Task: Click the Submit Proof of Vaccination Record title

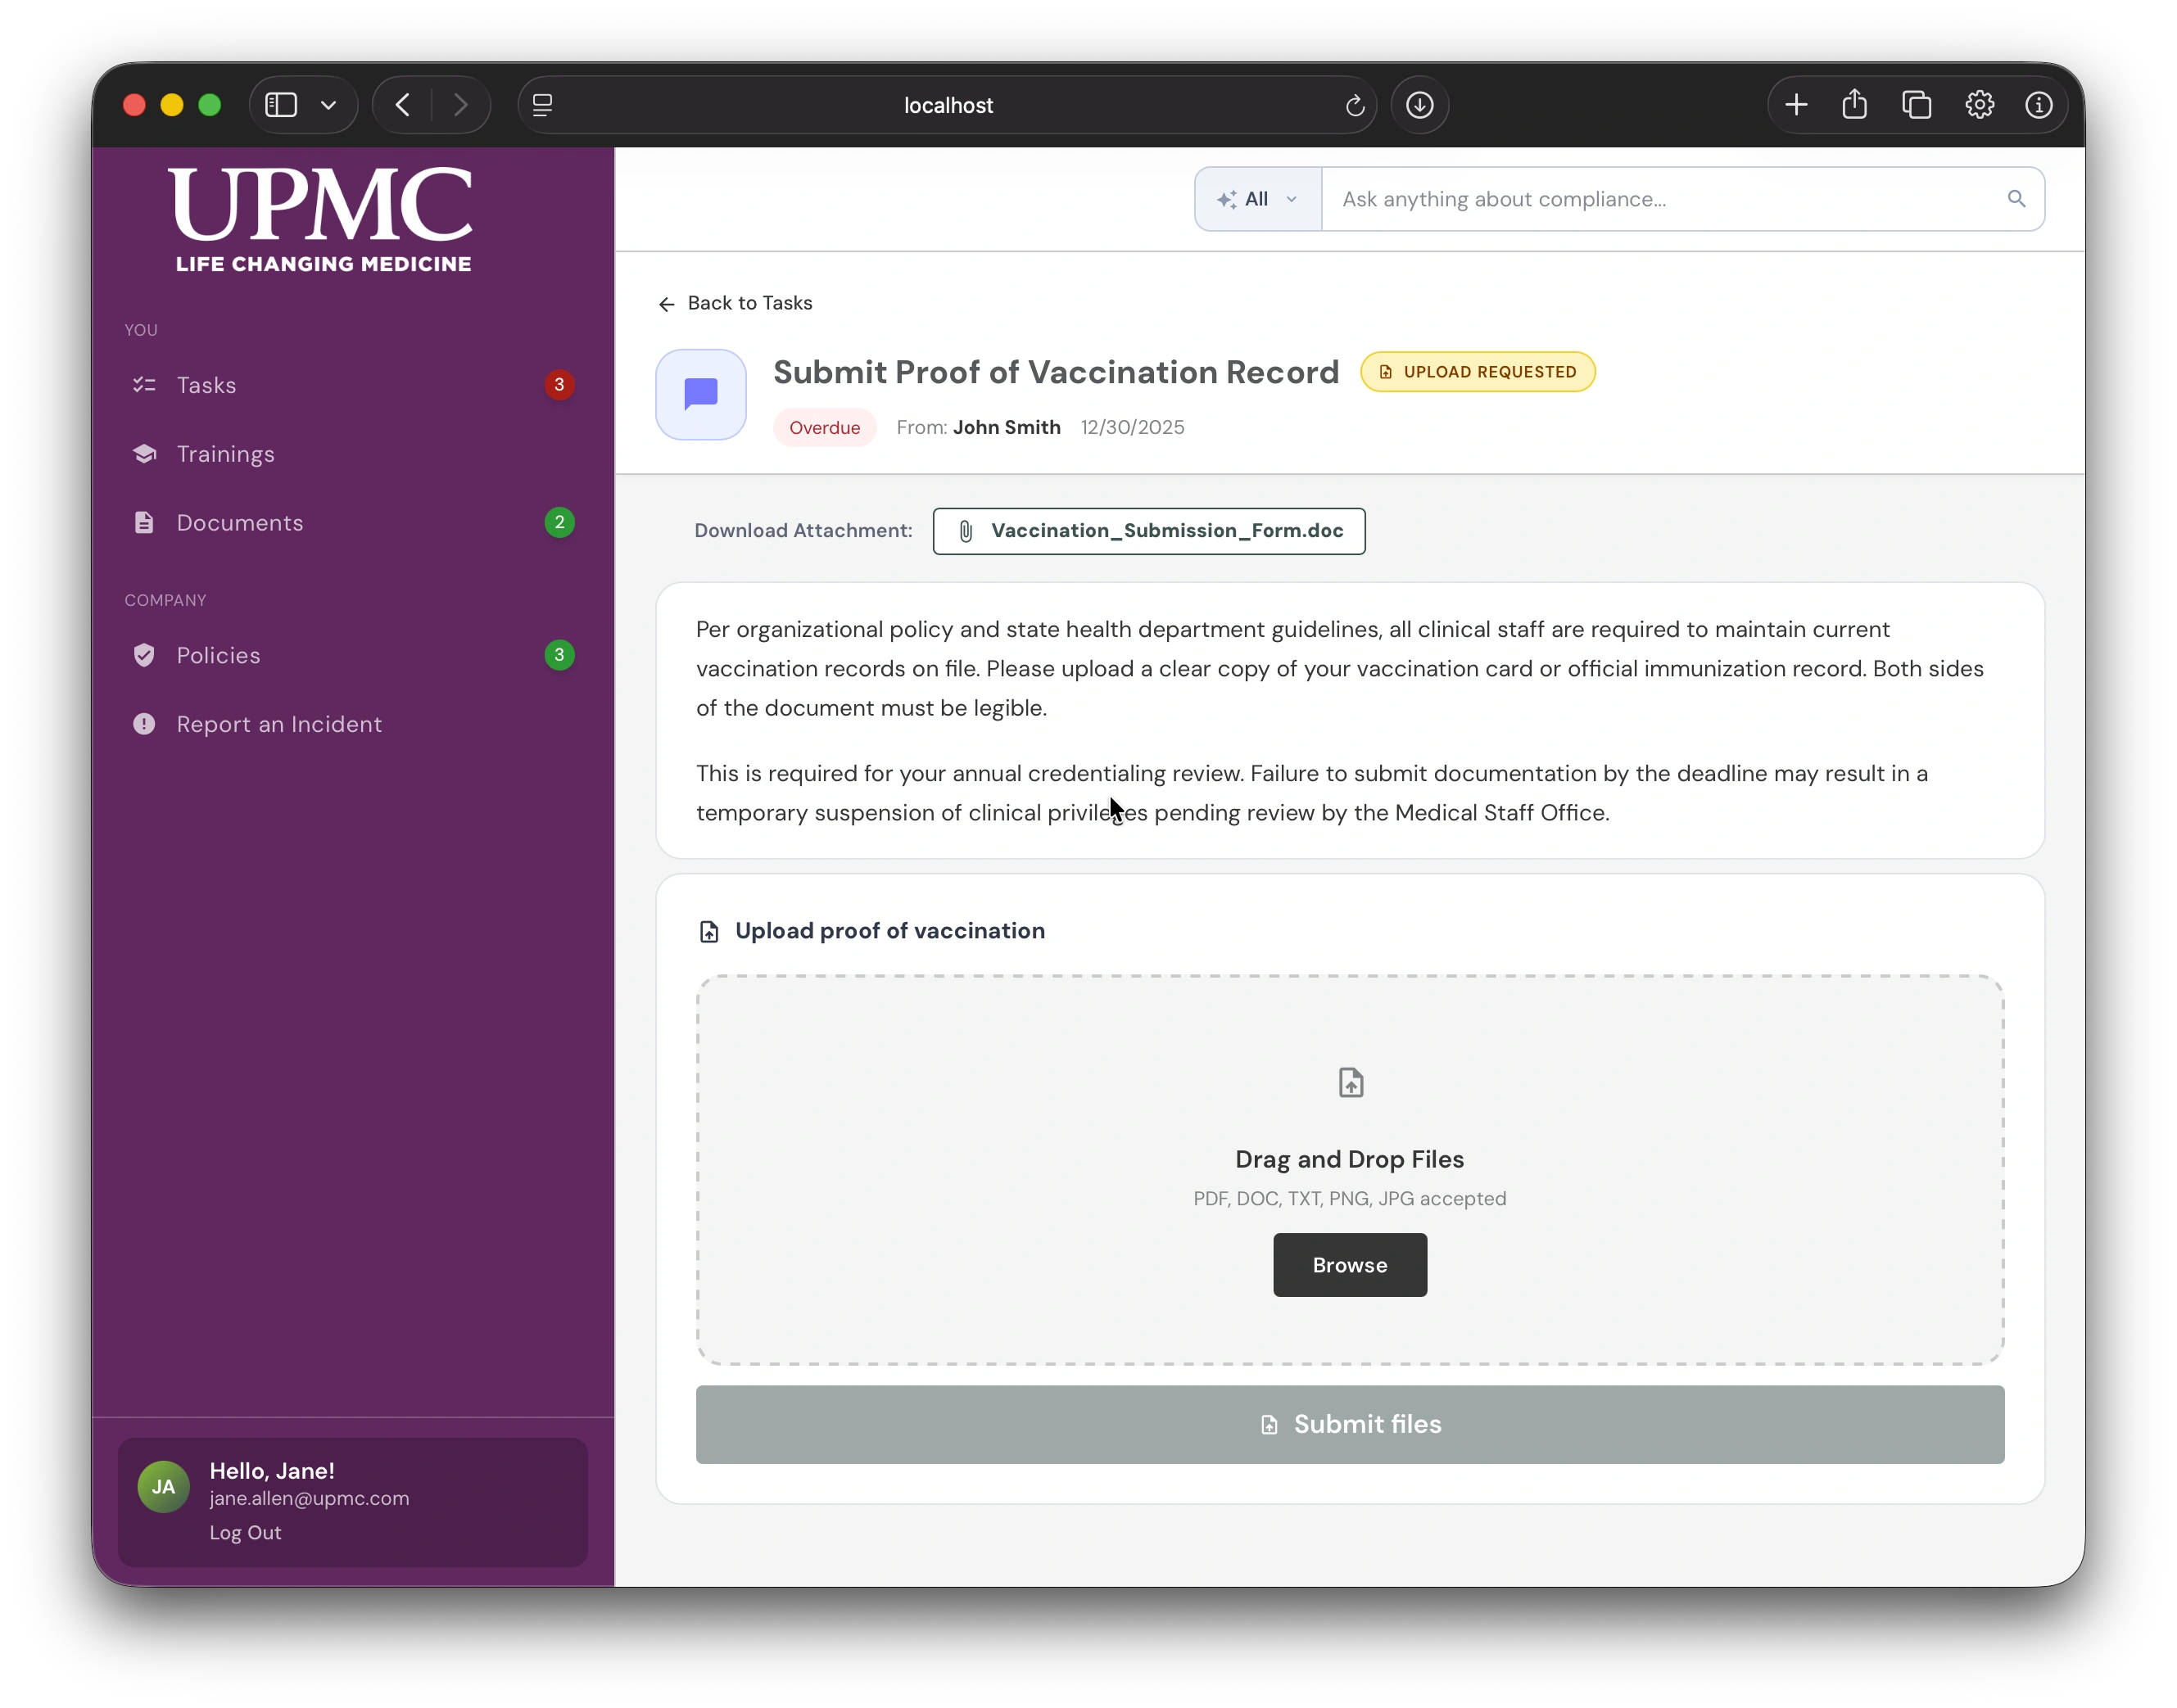Action: [1056, 372]
